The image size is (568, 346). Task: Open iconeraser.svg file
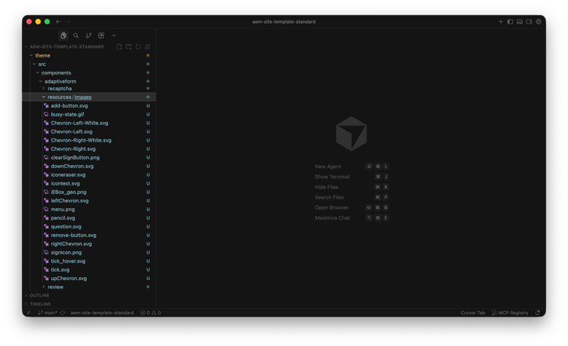click(x=68, y=175)
